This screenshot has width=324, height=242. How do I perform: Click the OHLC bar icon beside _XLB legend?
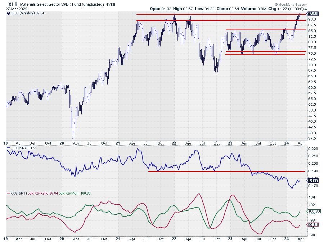[x=8, y=13]
